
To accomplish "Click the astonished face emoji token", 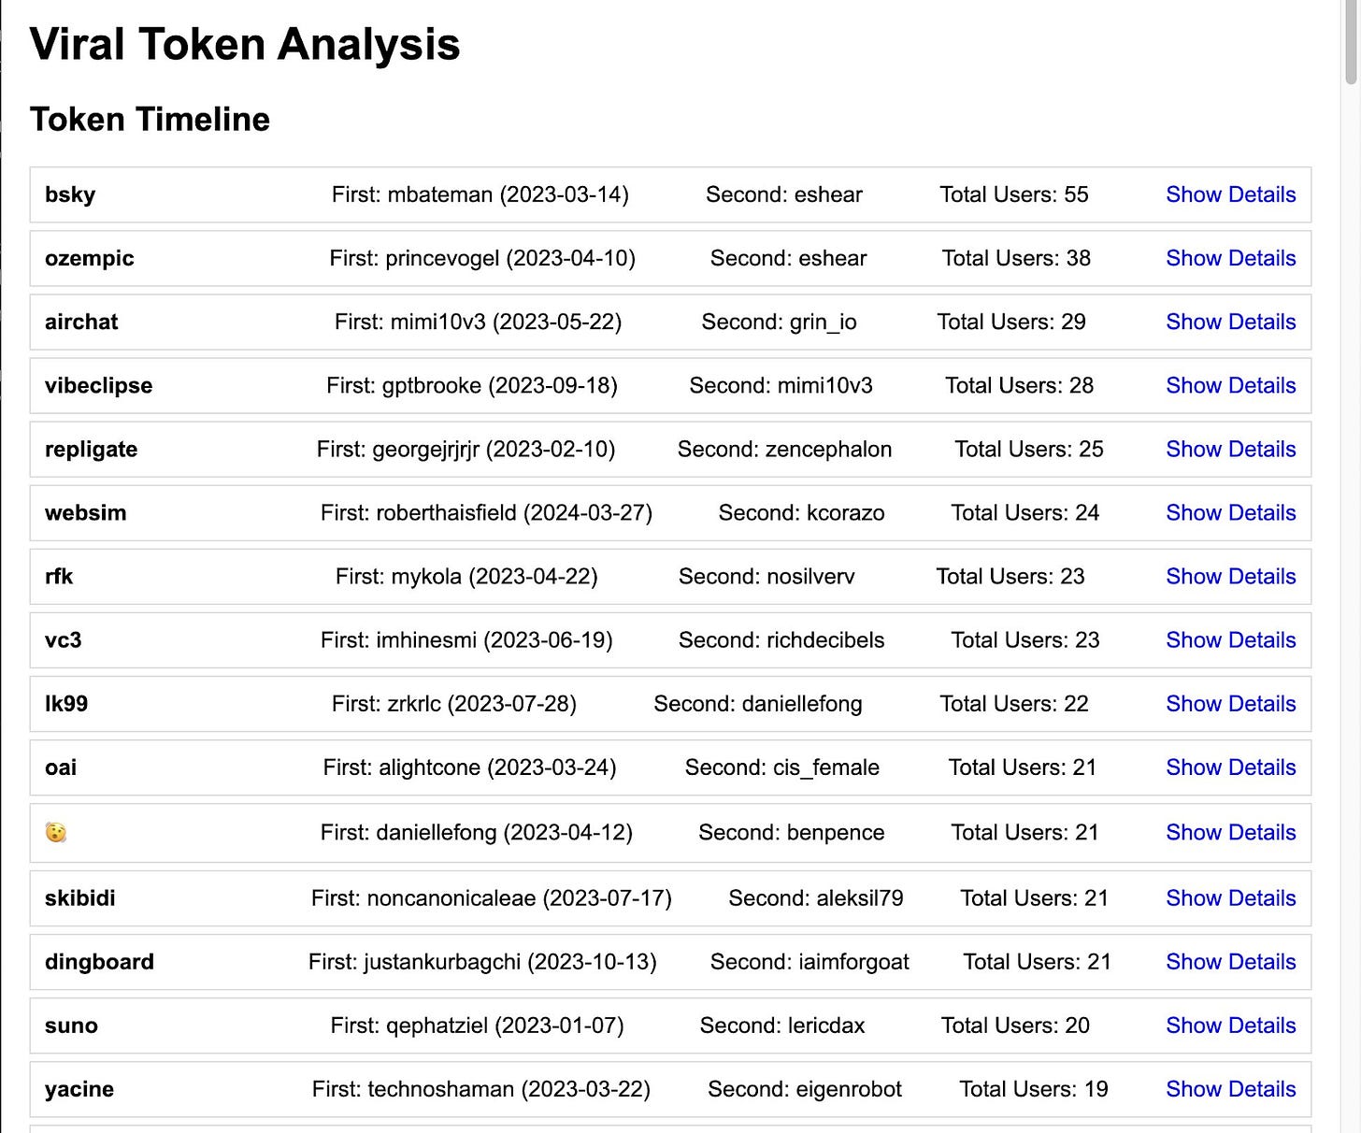I will click(56, 832).
